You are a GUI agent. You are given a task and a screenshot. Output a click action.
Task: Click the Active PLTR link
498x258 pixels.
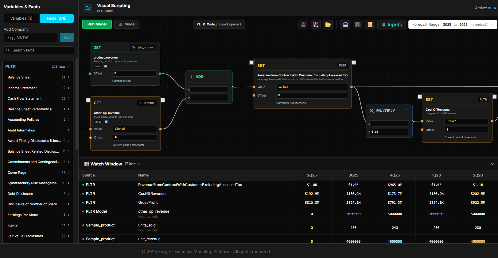pos(492,8)
